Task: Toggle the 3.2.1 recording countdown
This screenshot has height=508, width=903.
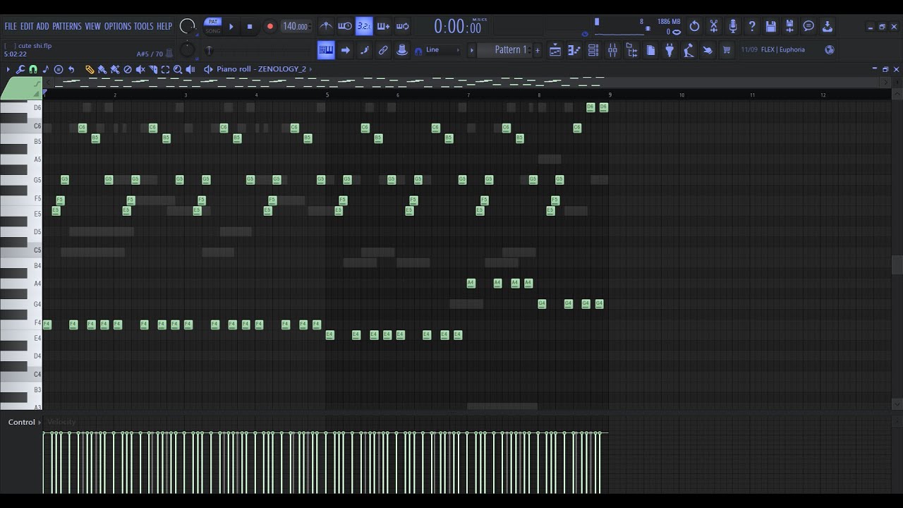Action: pyautogui.click(x=364, y=27)
